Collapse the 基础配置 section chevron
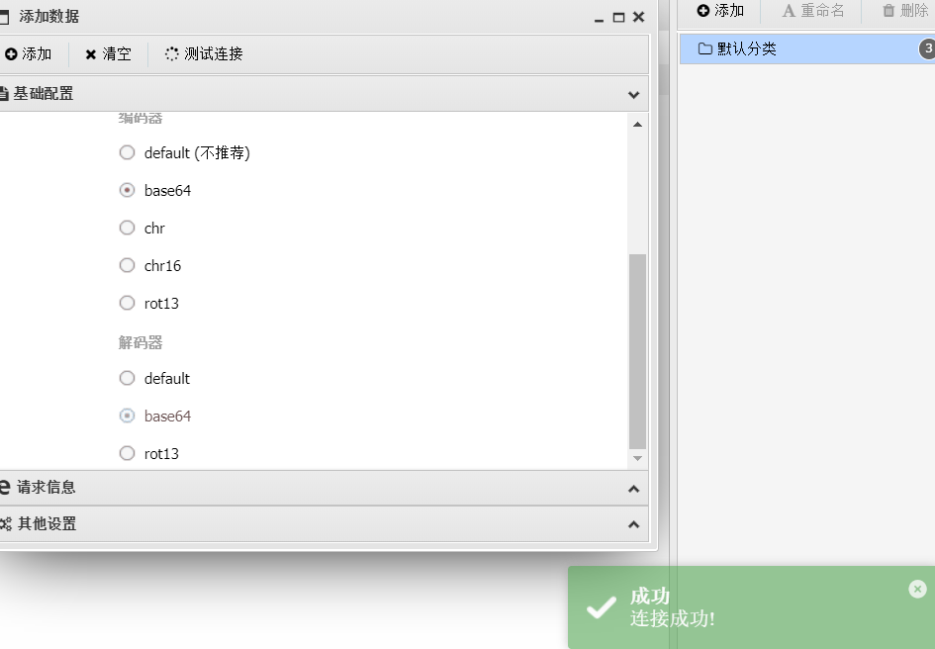935x649 pixels. 634,94
